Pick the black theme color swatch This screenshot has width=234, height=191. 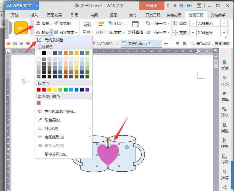point(44,53)
